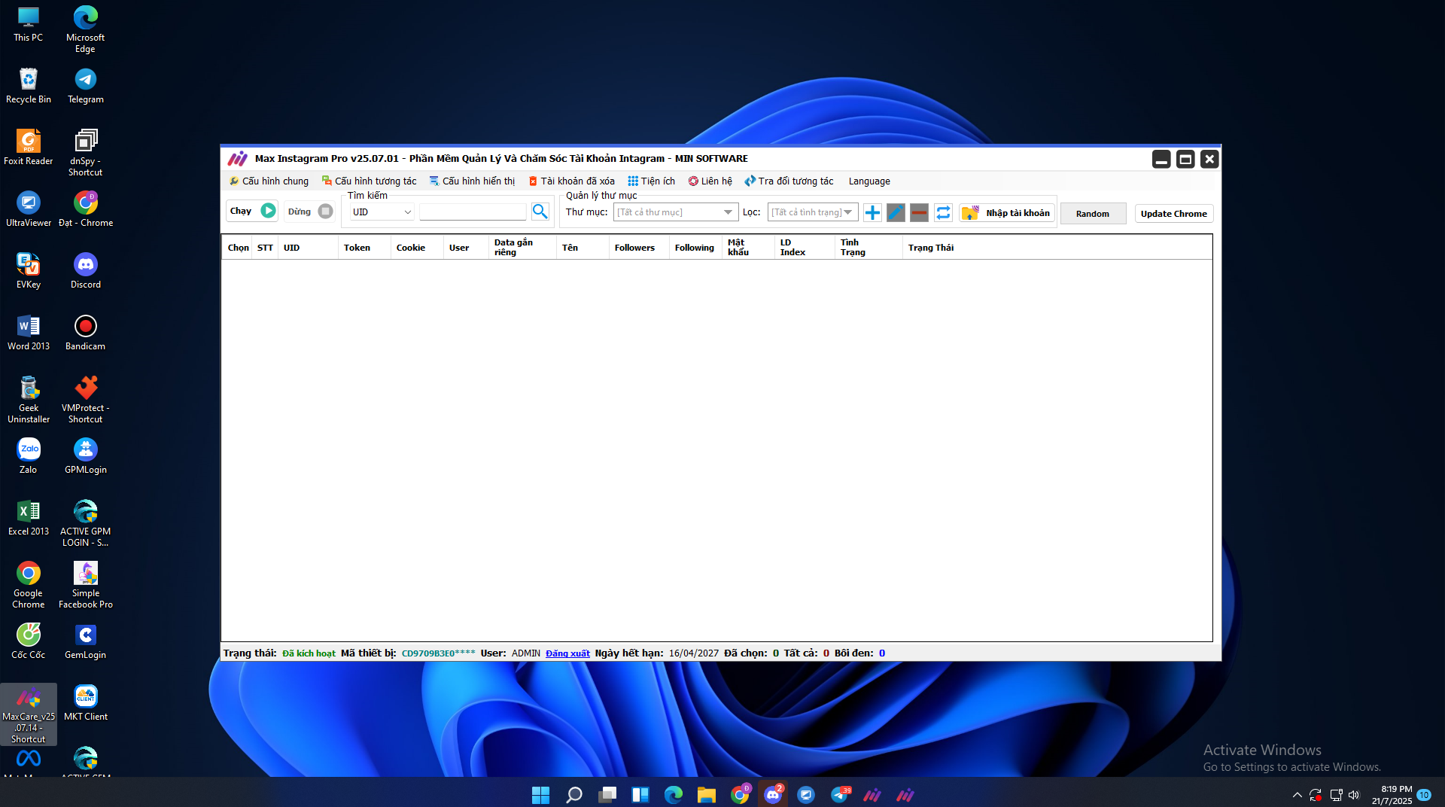Open the EVKey desktop icon

point(29,271)
